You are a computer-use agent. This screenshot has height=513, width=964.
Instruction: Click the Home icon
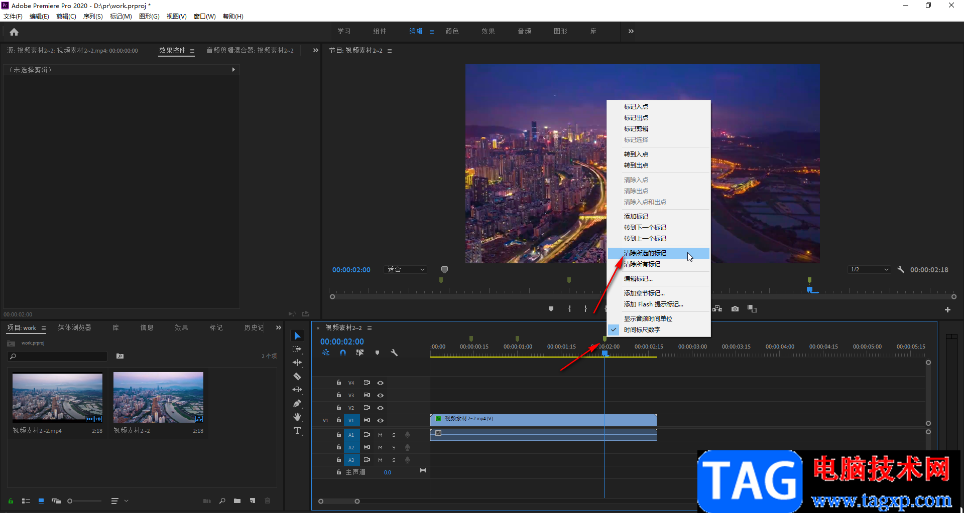pyautogui.click(x=14, y=32)
